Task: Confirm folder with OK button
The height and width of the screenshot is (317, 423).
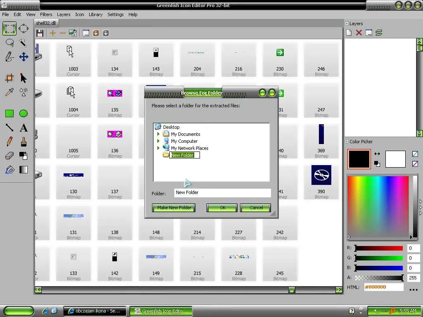Action: click(222, 208)
